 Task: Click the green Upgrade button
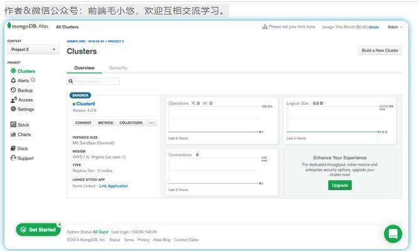340,185
